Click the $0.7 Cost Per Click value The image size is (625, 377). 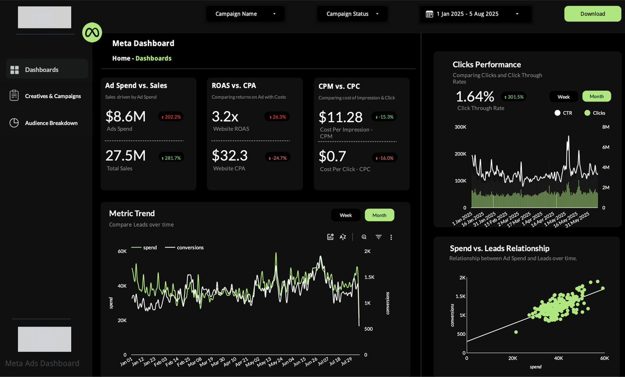[332, 157]
